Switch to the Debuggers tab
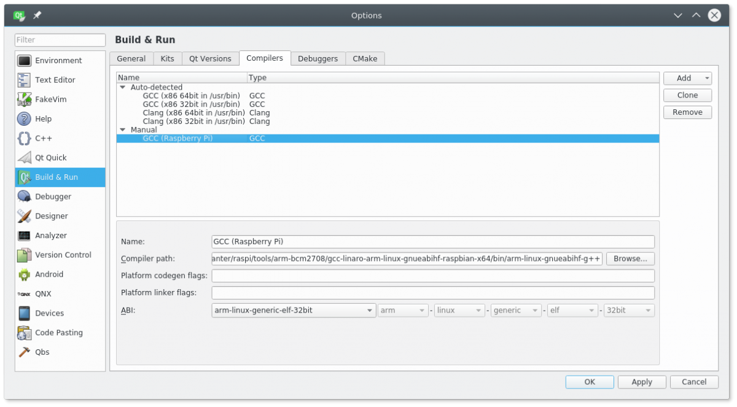The height and width of the screenshot is (407, 737). coord(318,59)
